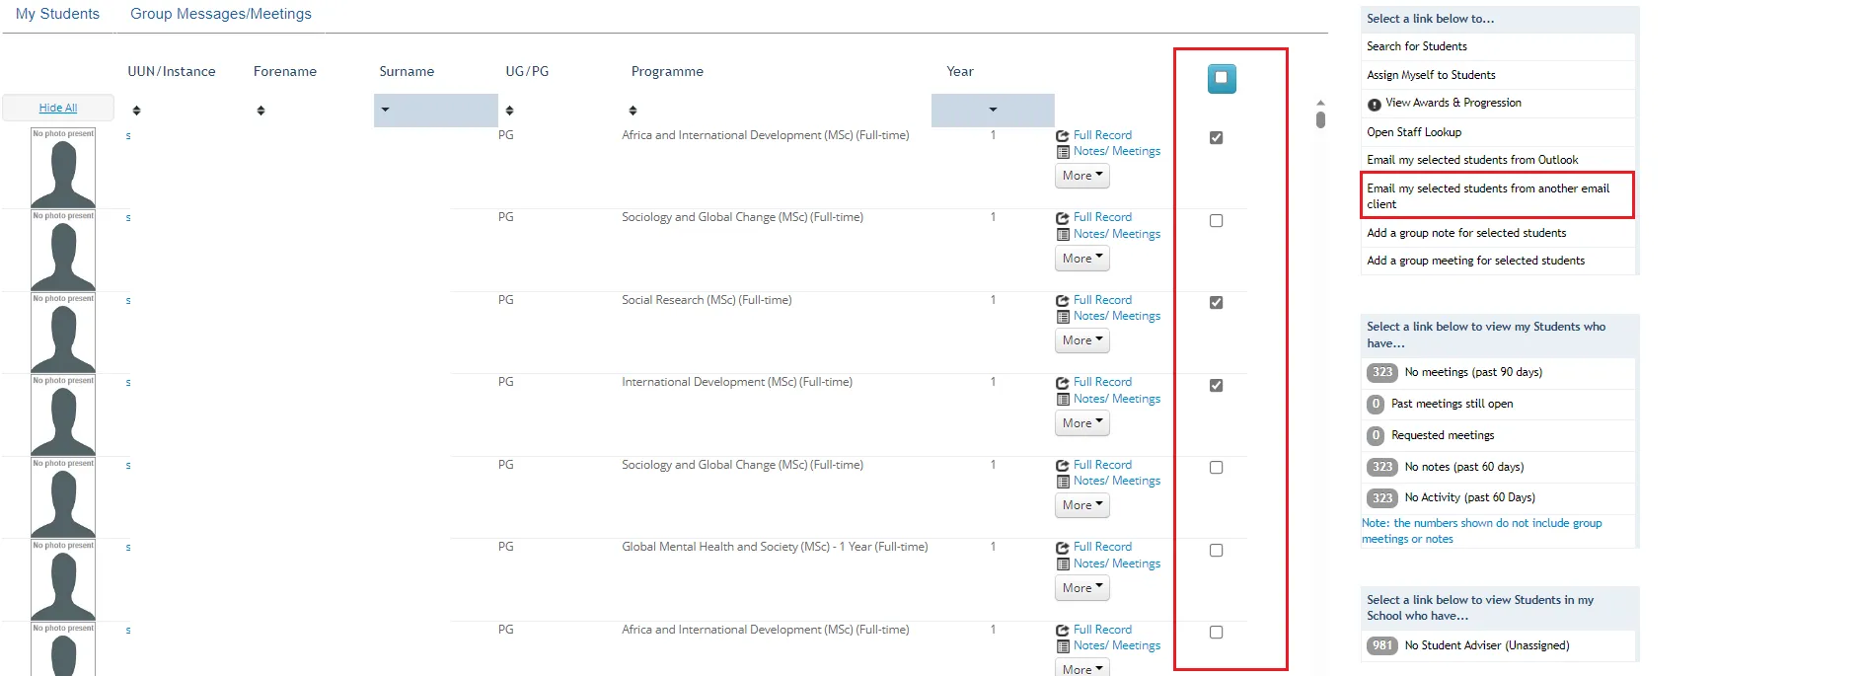Open the Year filter dropdown
The width and height of the screenshot is (1863, 676).
point(993,111)
